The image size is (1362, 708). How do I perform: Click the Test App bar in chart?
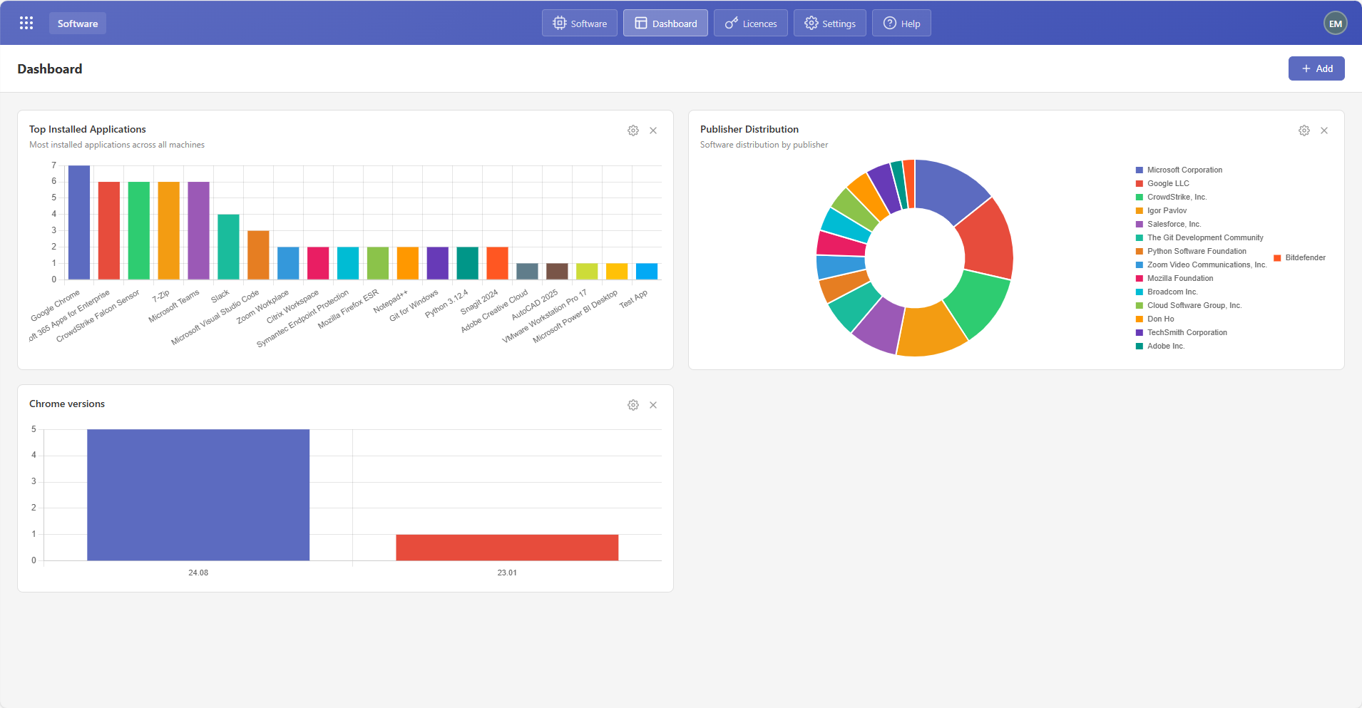647,272
